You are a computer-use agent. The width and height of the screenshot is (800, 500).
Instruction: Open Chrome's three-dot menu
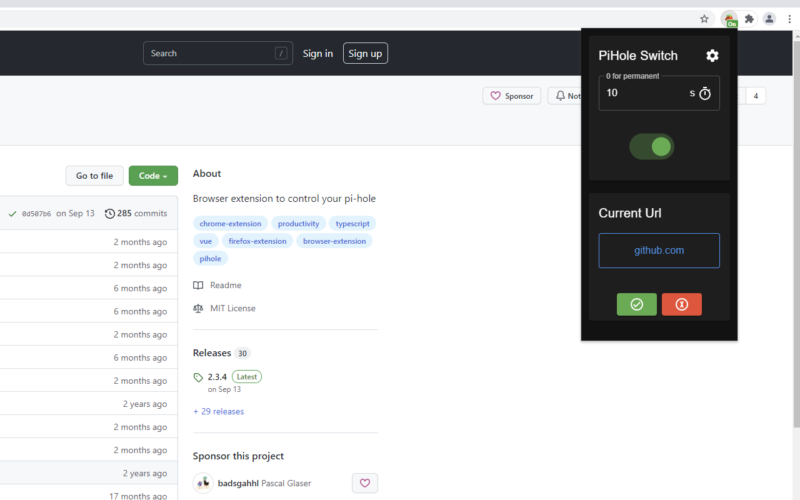(x=790, y=19)
